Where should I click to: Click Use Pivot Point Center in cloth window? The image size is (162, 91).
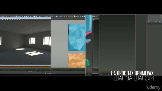coord(52,16)
